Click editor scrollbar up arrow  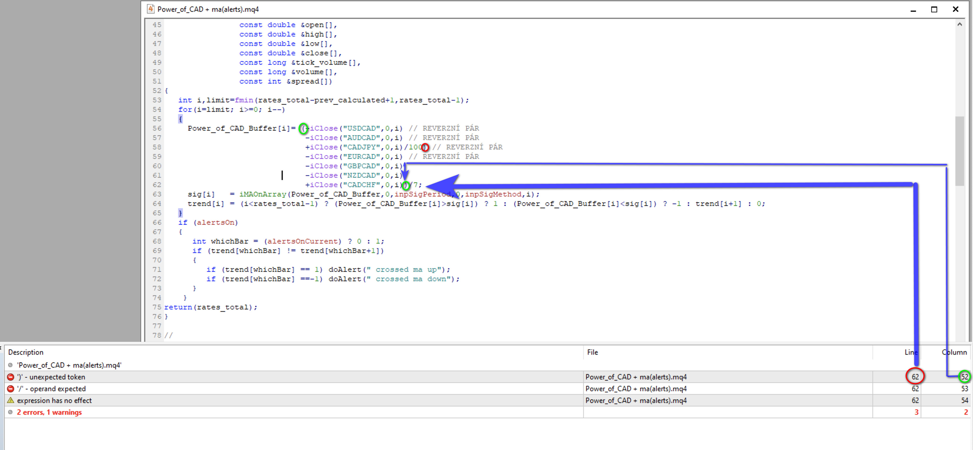click(959, 24)
